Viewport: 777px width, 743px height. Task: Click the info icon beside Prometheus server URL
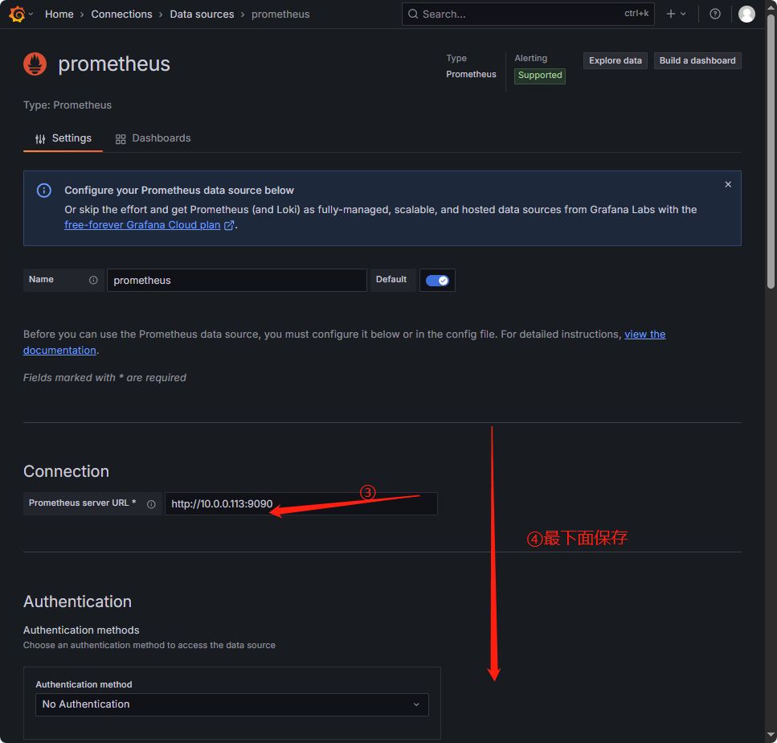pyautogui.click(x=151, y=503)
